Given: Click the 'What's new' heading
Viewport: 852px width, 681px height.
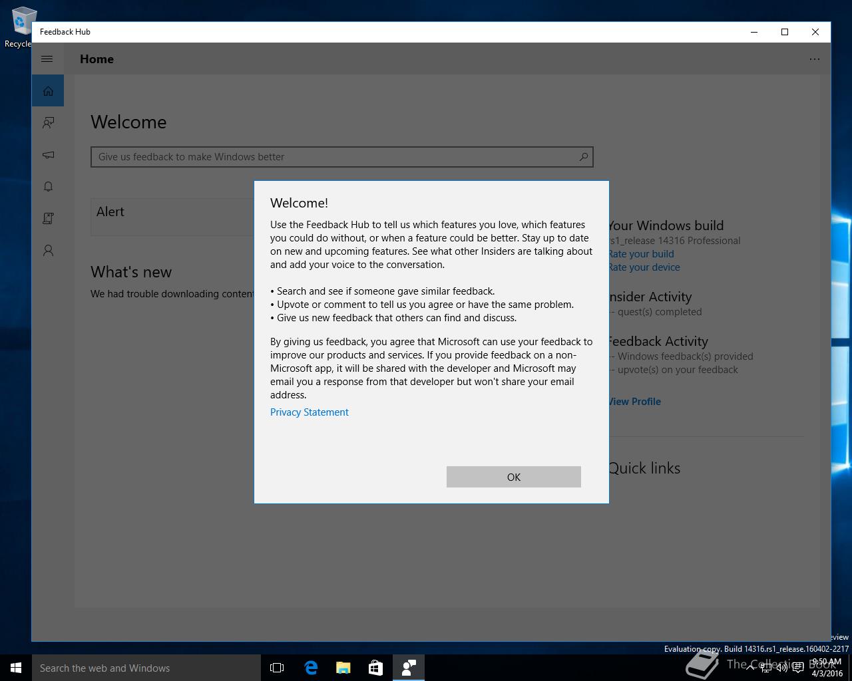Looking at the screenshot, I should 131,272.
